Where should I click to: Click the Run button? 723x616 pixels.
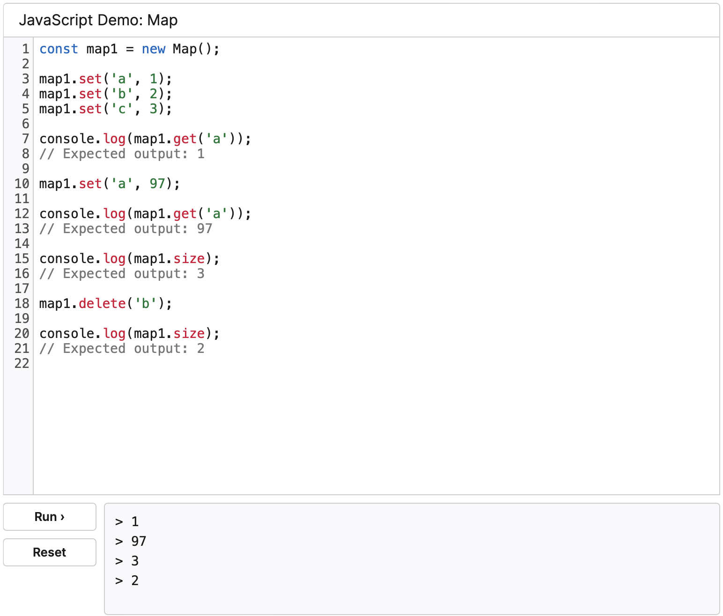50,517
